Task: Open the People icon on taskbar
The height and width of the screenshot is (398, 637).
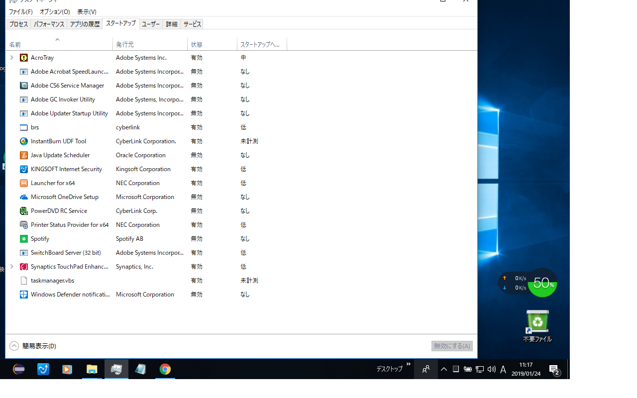Action: tap(426, 369)
